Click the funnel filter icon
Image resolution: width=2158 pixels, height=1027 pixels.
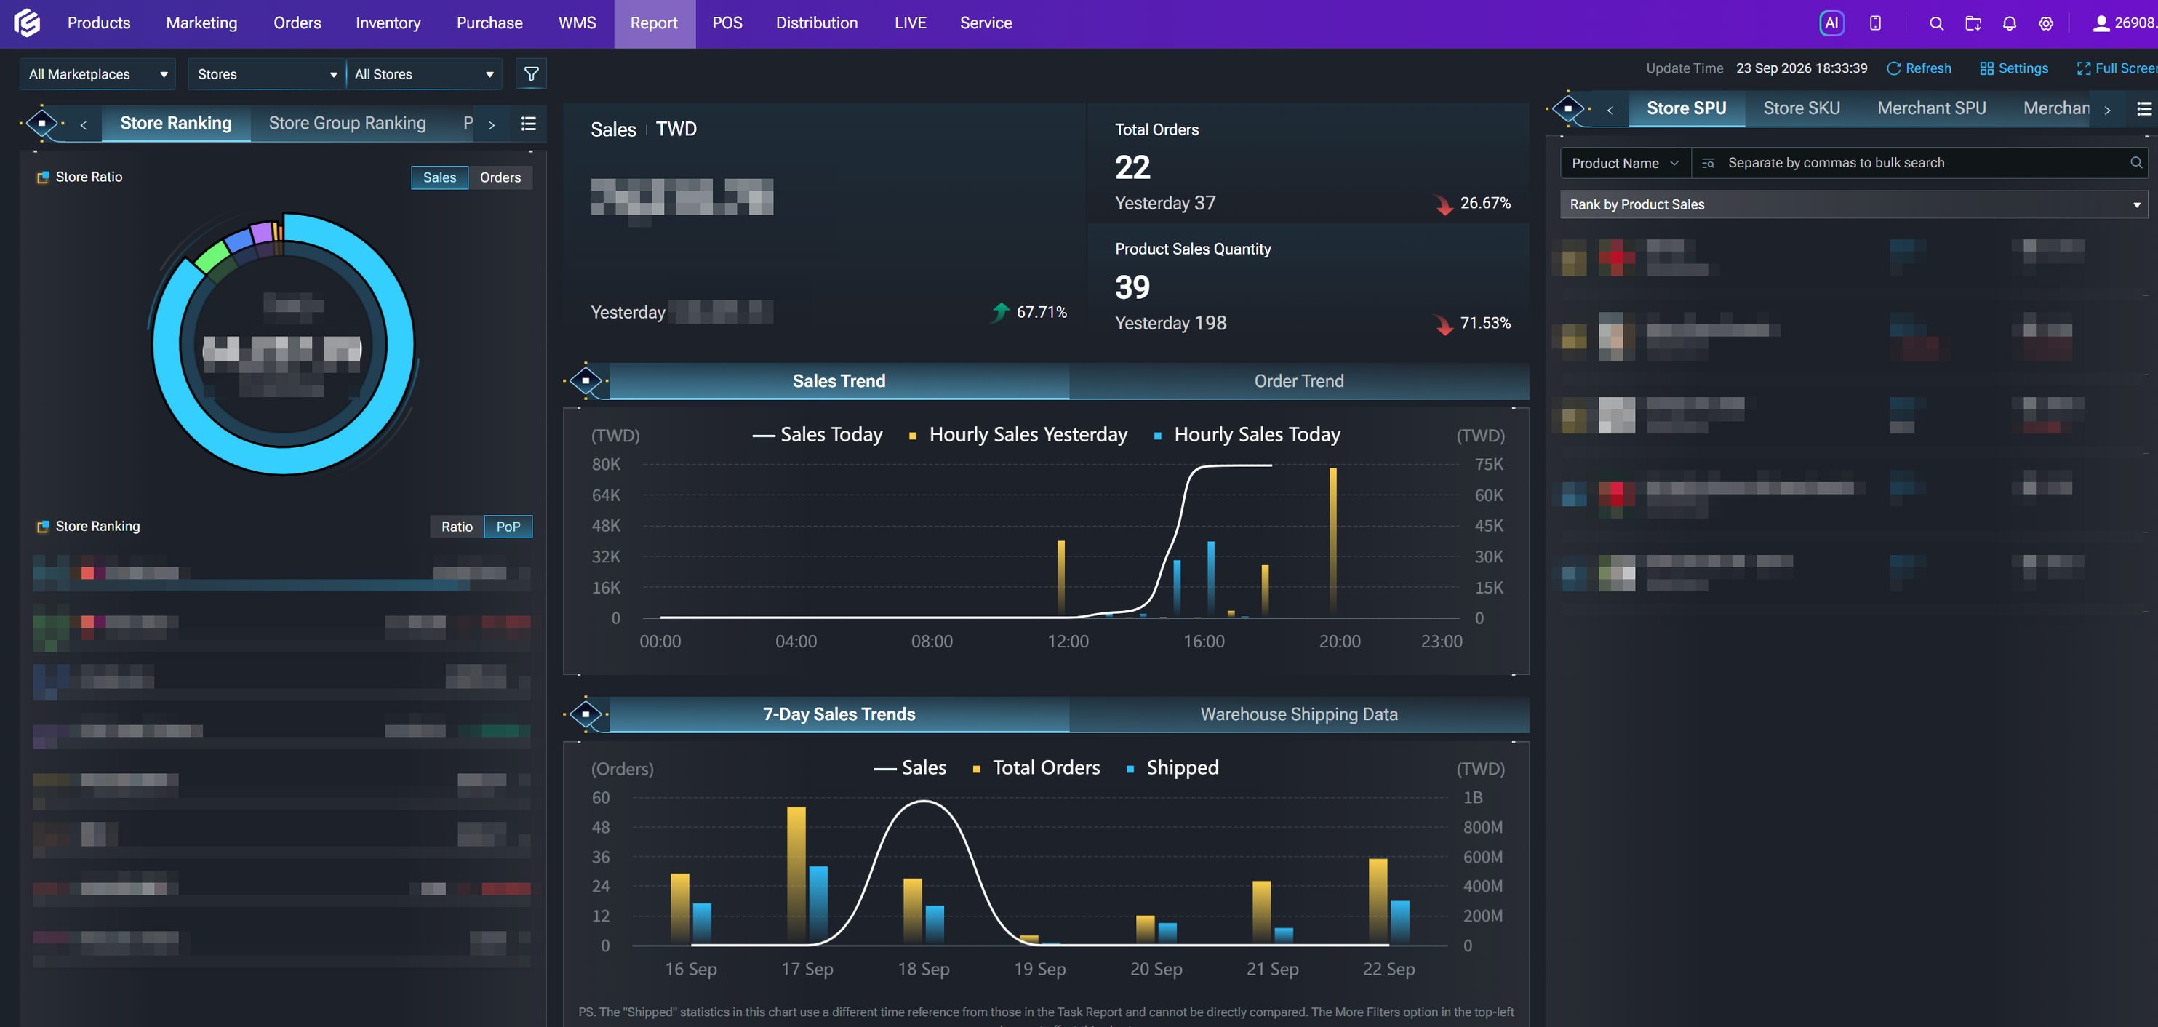tap(531, 73)
